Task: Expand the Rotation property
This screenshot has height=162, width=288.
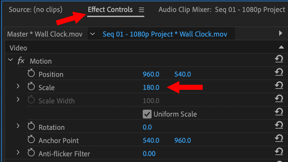Action: pyautogui.click(x=18, y=126)
